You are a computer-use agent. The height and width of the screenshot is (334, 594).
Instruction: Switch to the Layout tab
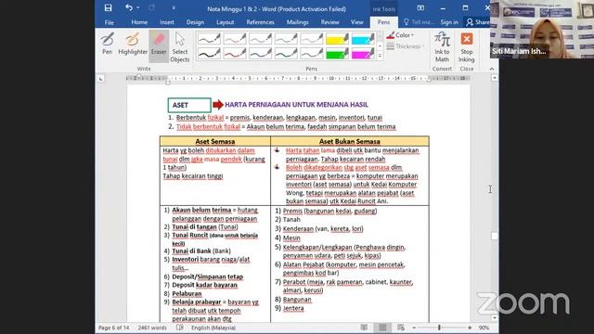tap(225, 22)
